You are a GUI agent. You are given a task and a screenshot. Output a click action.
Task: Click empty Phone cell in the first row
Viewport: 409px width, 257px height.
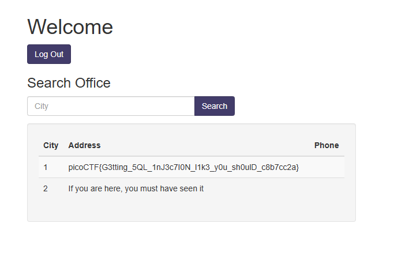point(327,167)
